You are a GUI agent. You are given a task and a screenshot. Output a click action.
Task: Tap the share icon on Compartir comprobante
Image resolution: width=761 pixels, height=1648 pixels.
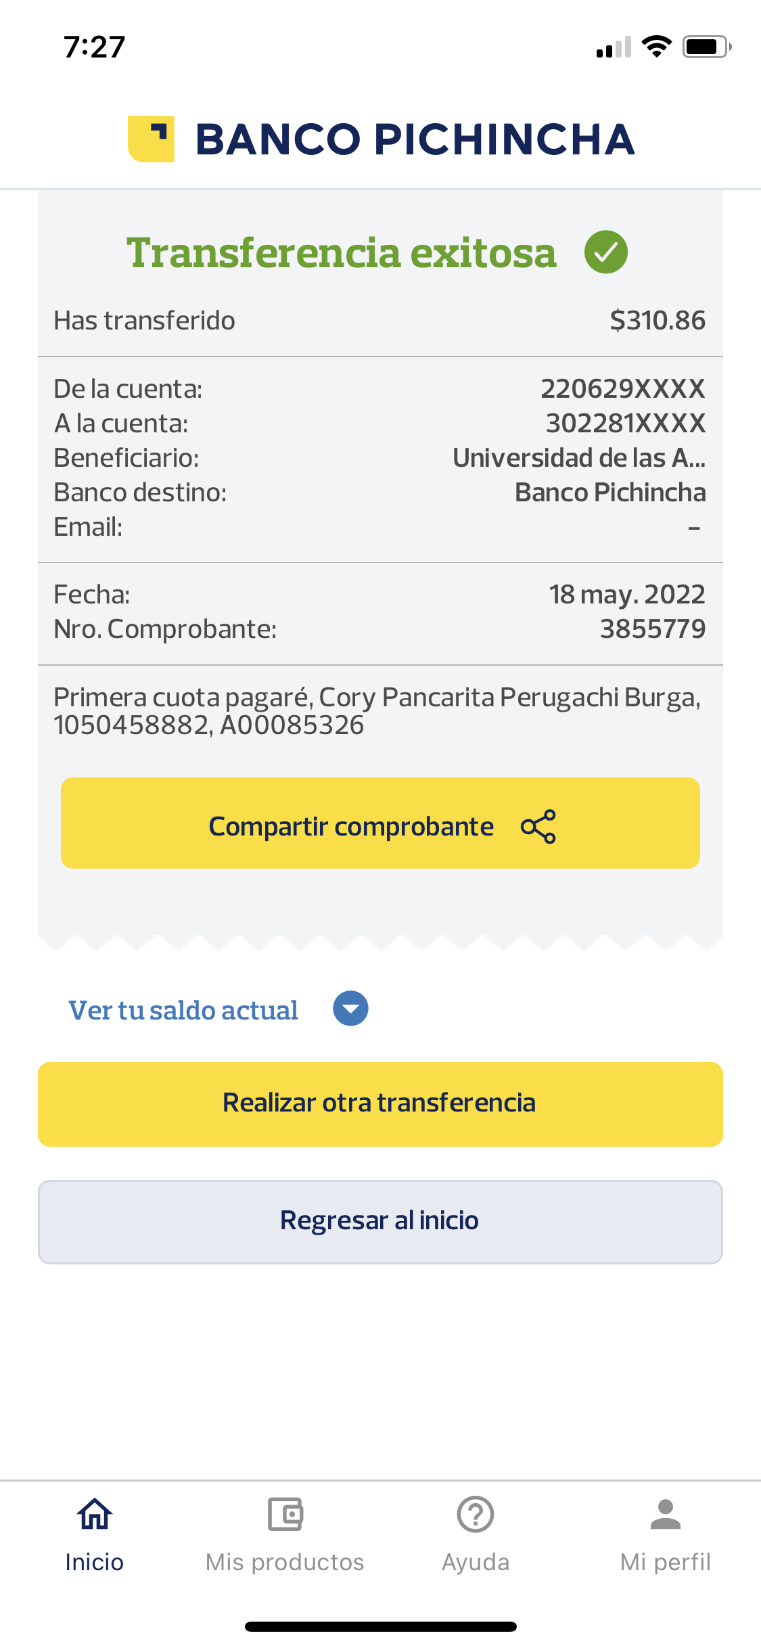pyautogui.click(x=538, y=826)
